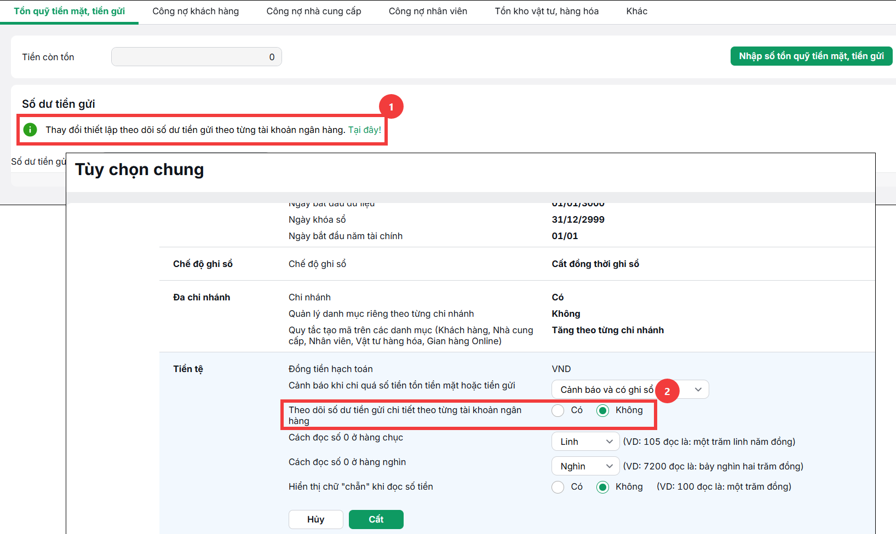Screen dimensions: 896x534
Task: Open the Công nợ nhà cung cấp tab
Action: (x=314, y=11)
